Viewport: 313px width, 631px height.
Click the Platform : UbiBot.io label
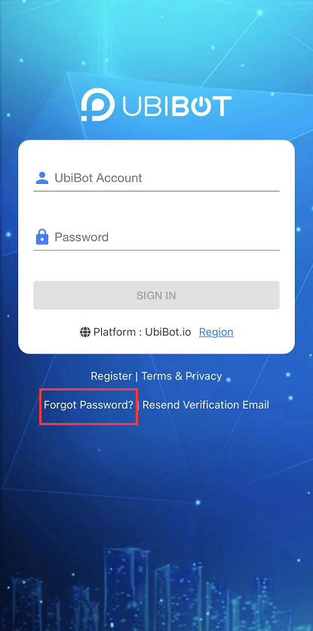point(143,332)
